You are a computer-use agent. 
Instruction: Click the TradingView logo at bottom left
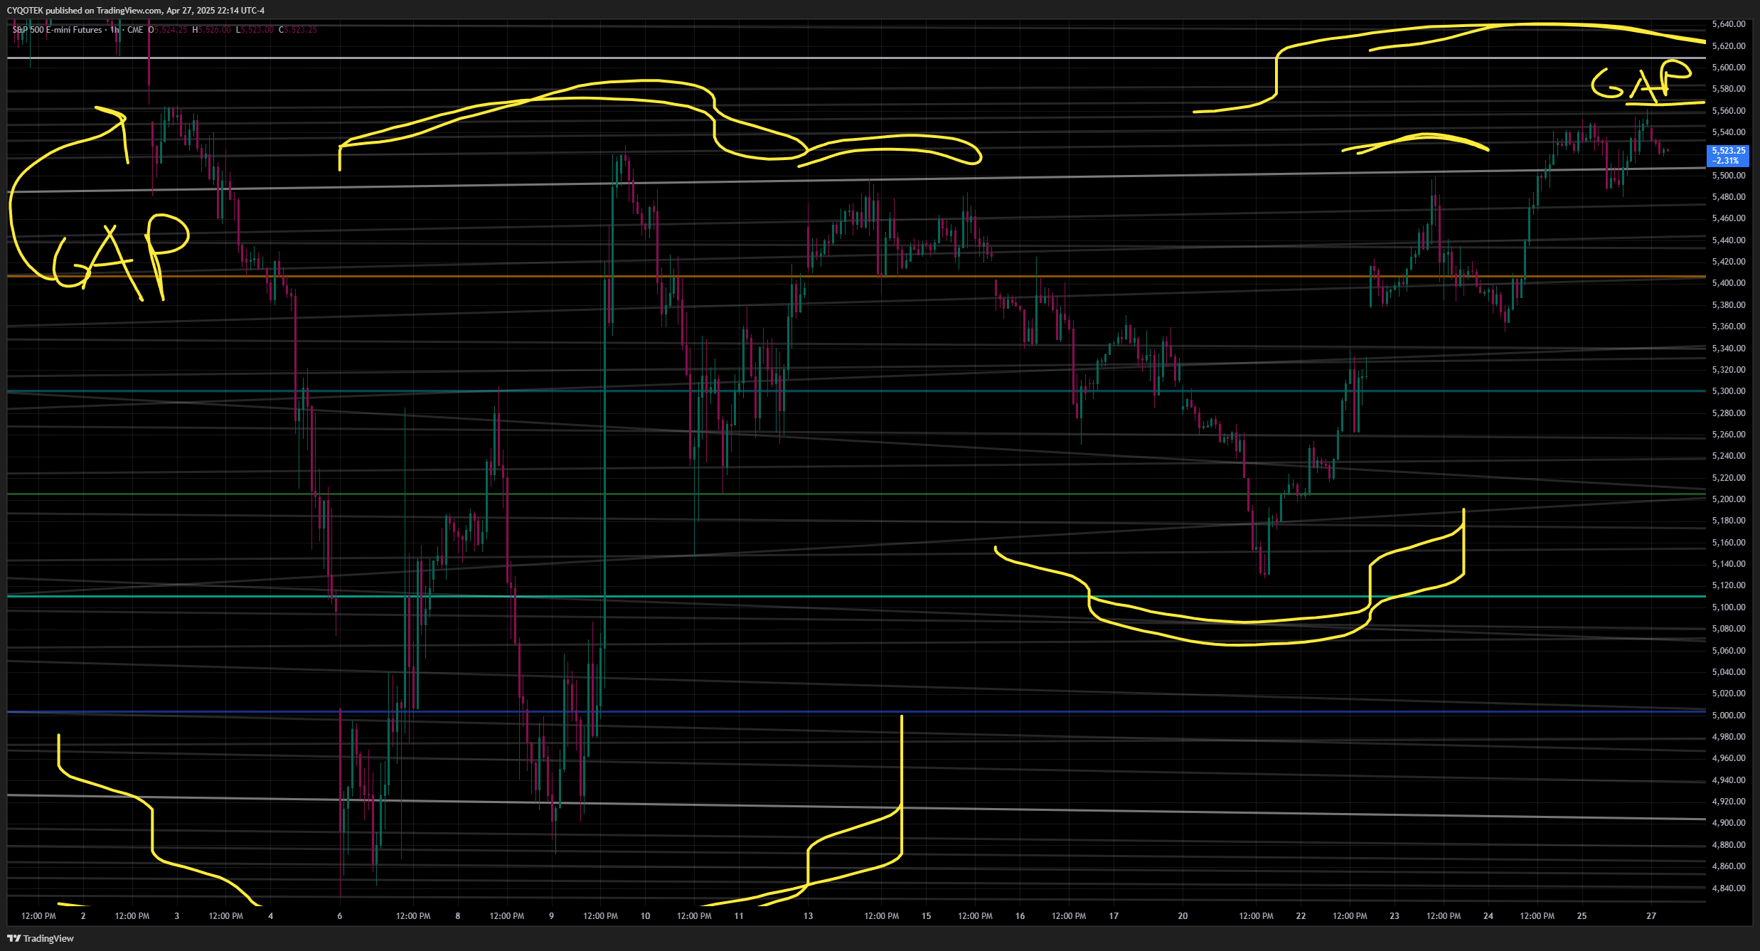click(41, 938)
